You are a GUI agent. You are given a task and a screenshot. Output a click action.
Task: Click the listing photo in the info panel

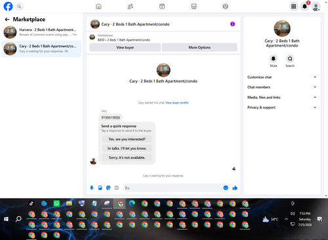pos(282,28)
